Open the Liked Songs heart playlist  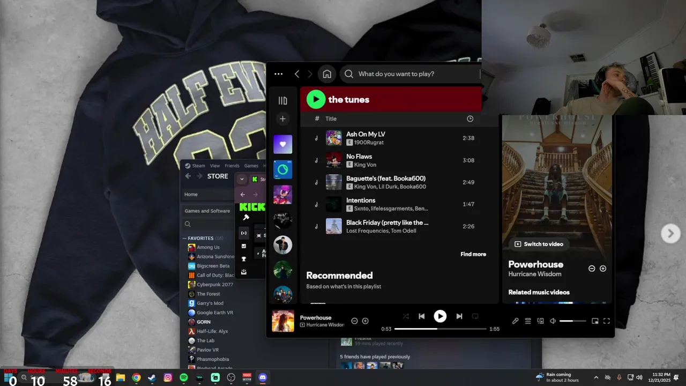coord(283,144)
